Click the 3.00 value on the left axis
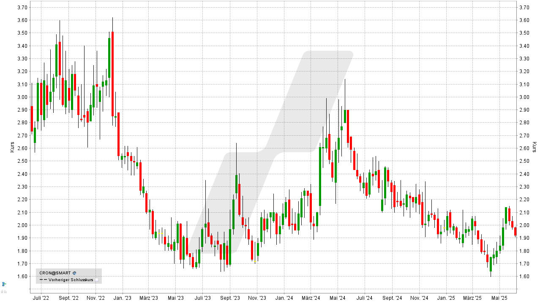Viewport: 540px width, 304px height. point(22,97)
